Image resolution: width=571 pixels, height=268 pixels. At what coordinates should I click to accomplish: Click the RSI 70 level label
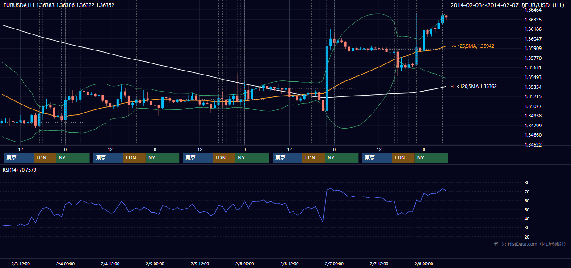coord(527,192)
